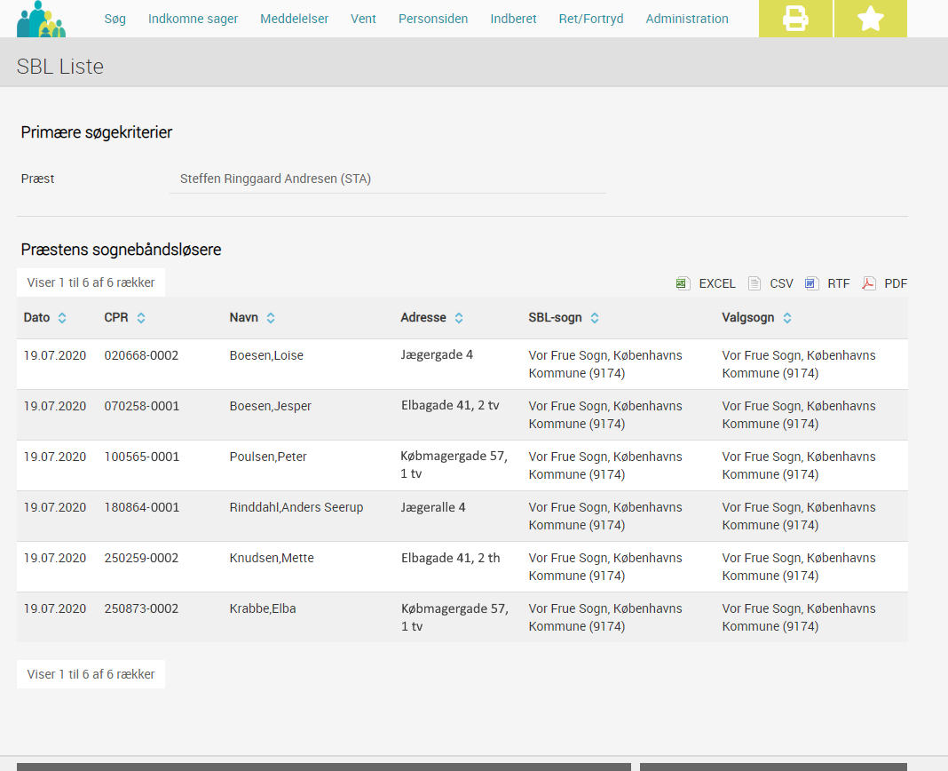Sort by Valgsogn column arrows

787,318
